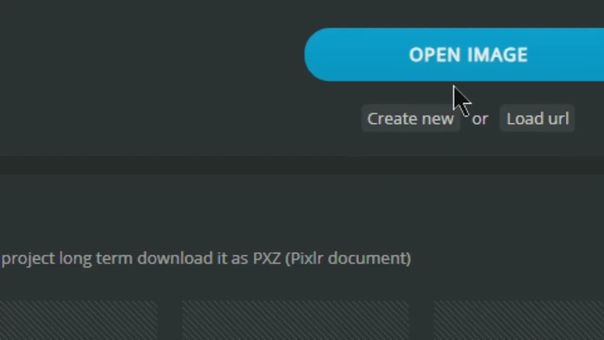Click the blue OPEN IMAGE button
This screenshot has height=340, width=604.
(454, 54)
